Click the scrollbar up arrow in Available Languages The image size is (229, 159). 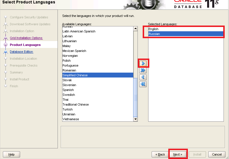point(136,29)
